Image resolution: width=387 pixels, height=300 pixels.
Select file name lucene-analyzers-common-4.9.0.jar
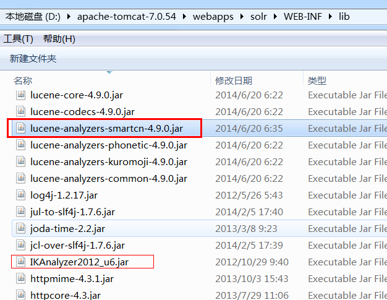click(x=109, y=179)
